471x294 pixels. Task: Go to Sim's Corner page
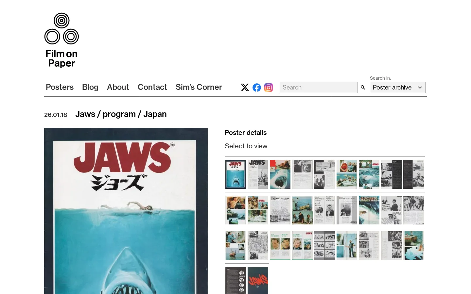tap(199, 87)
